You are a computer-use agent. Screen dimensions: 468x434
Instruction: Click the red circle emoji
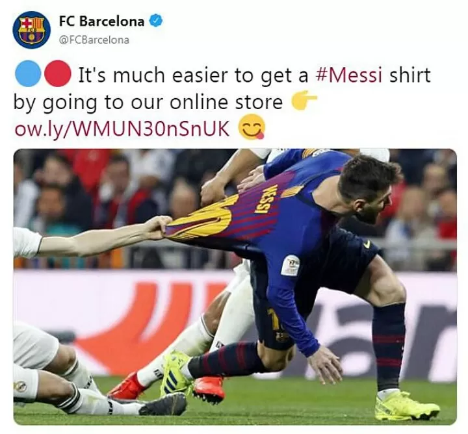click(58, 73)
